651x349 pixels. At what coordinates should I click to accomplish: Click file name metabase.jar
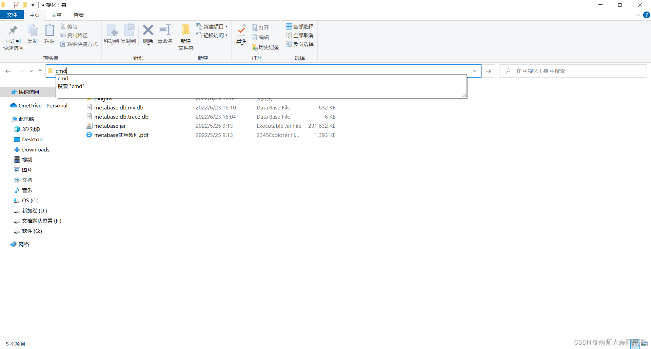click(110, 126)
